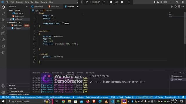
Task: Toggle the secondary side bar layout button
Action: [161, 2]
